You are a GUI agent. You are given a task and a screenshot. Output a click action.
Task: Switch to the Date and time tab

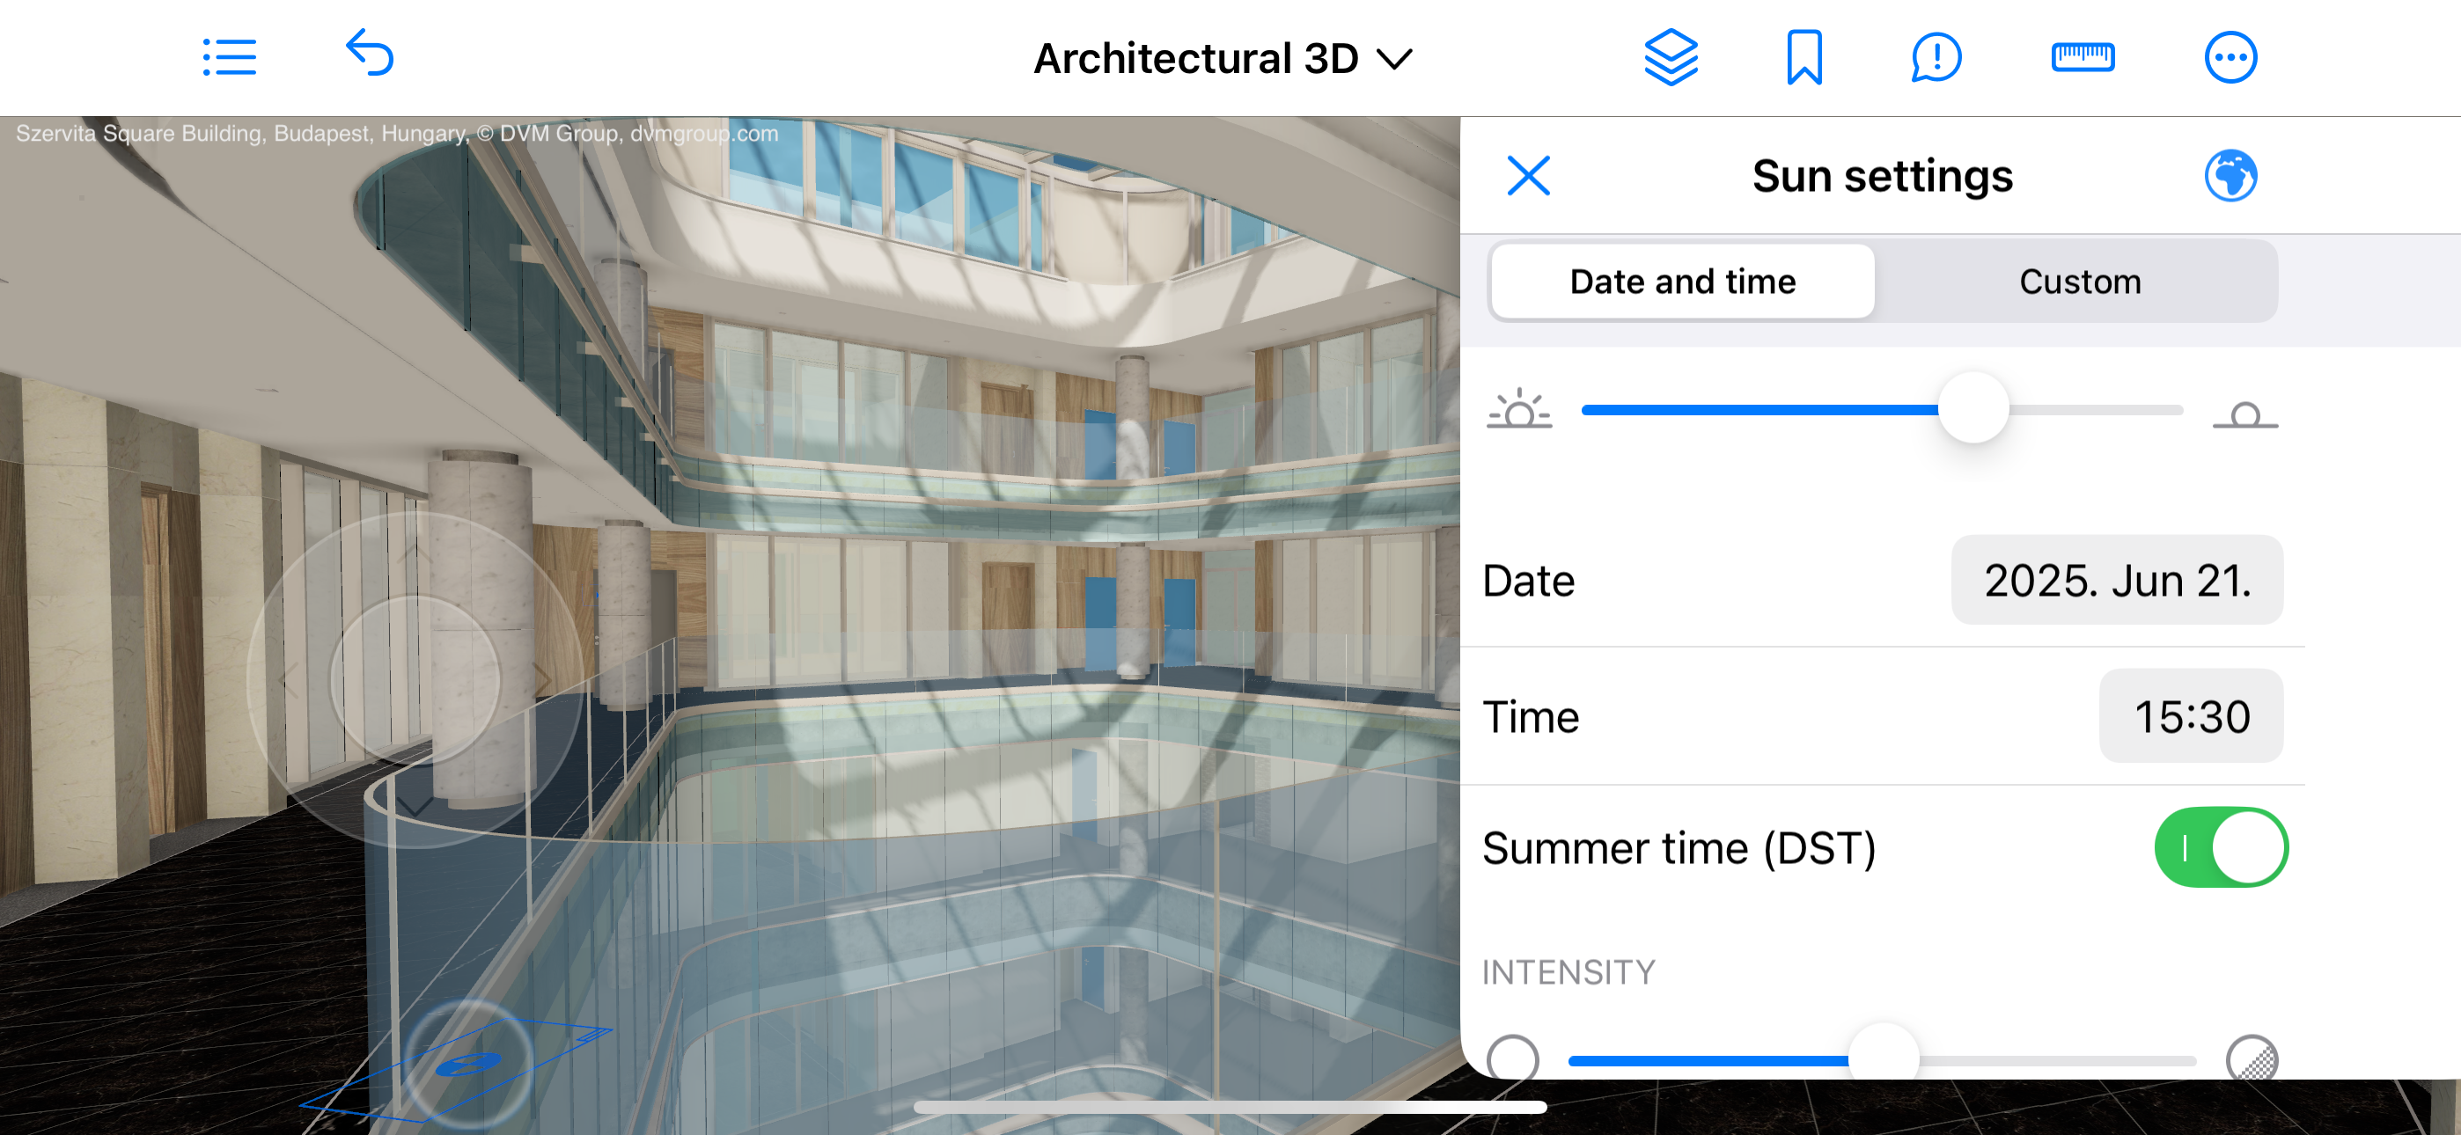1682,282
